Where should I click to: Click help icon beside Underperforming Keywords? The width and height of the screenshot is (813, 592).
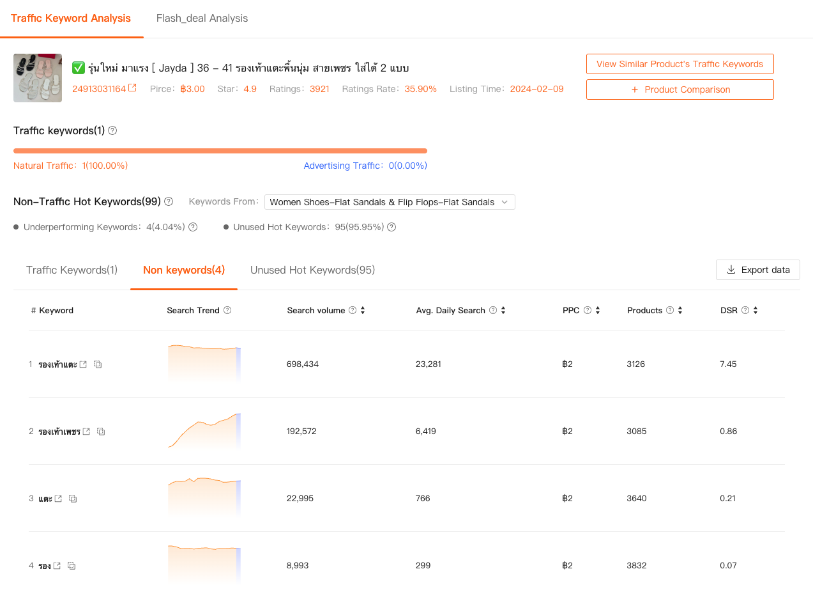[193, 227]
